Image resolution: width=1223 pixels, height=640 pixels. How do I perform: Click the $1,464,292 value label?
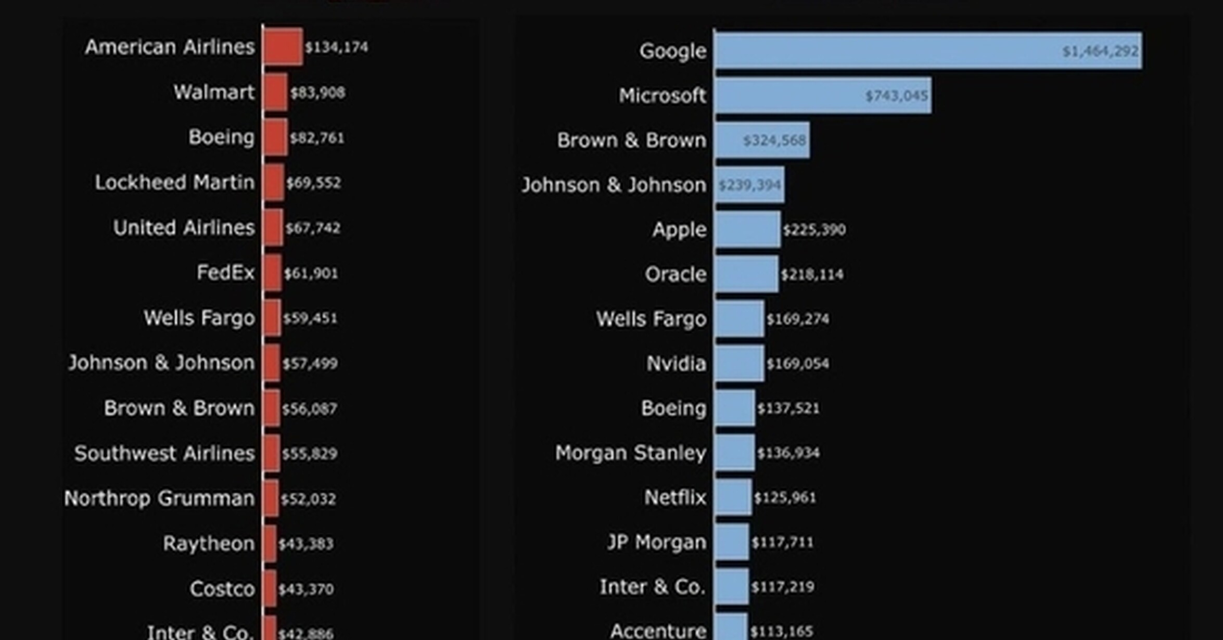point(1100,51)
